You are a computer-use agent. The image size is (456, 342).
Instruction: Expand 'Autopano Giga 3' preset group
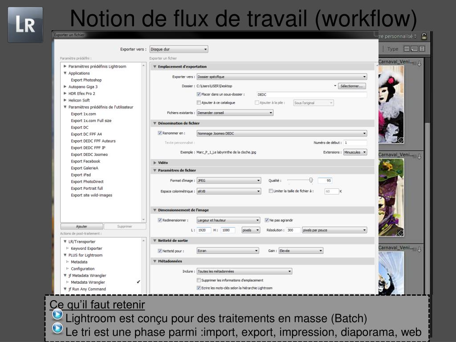coord(65,87)
